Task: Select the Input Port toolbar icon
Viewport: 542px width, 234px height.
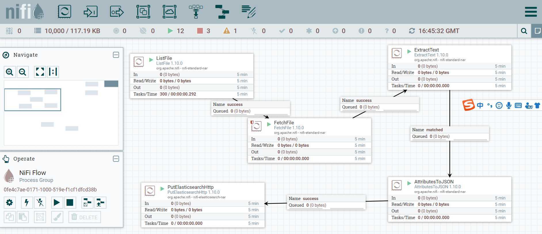Action: point(91,12)
